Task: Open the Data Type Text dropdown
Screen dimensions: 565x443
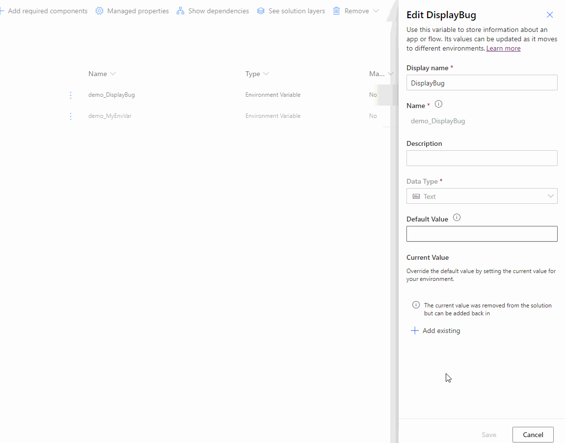Action: point(482,196)
